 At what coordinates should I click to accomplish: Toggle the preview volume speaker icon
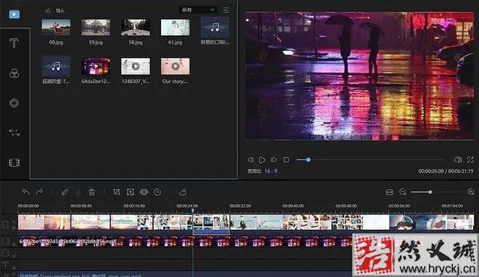(458, 160)
